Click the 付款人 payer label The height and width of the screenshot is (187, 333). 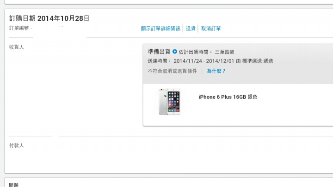16,145
